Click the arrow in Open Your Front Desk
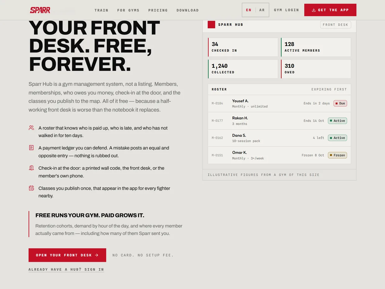385x289 pixels. pos(97,255)
